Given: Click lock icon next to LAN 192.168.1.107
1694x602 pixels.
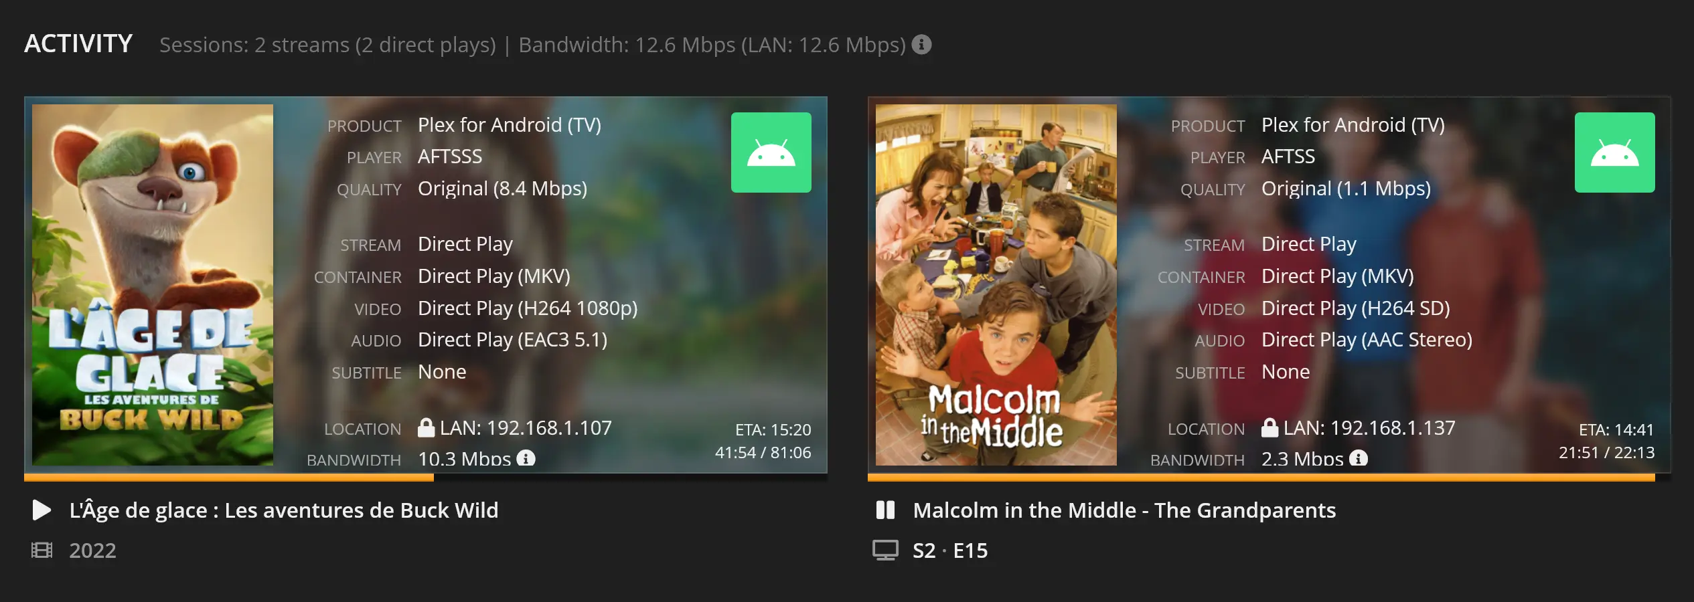Looking at the screenshot, I should click(426, 428).
